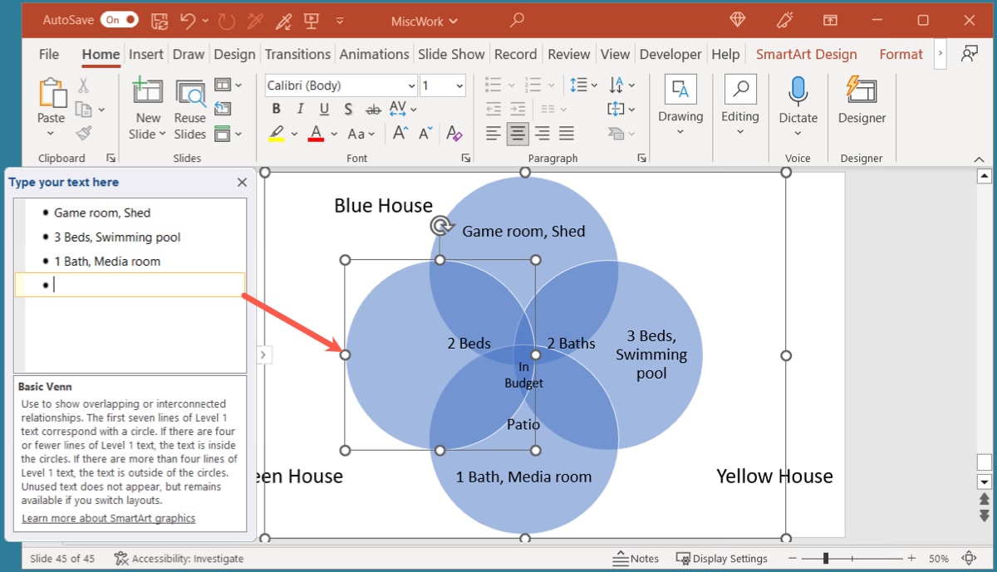Open the Dictate voice tool
Viewport: 997px width, 572px height.
click(798, 100)
